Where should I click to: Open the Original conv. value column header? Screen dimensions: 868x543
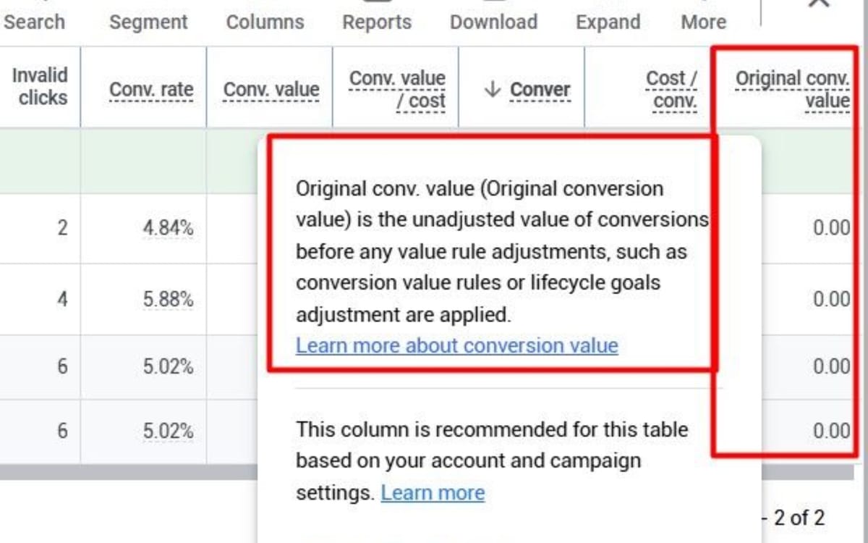[792, 89]
